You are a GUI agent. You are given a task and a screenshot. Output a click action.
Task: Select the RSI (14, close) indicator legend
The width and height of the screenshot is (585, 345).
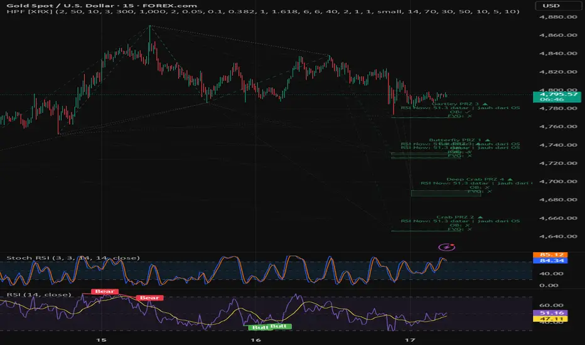click(x=39, y=294)
